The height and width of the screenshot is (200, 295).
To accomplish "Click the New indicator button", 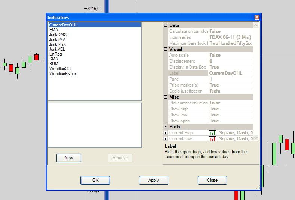I will click(69, 158).
